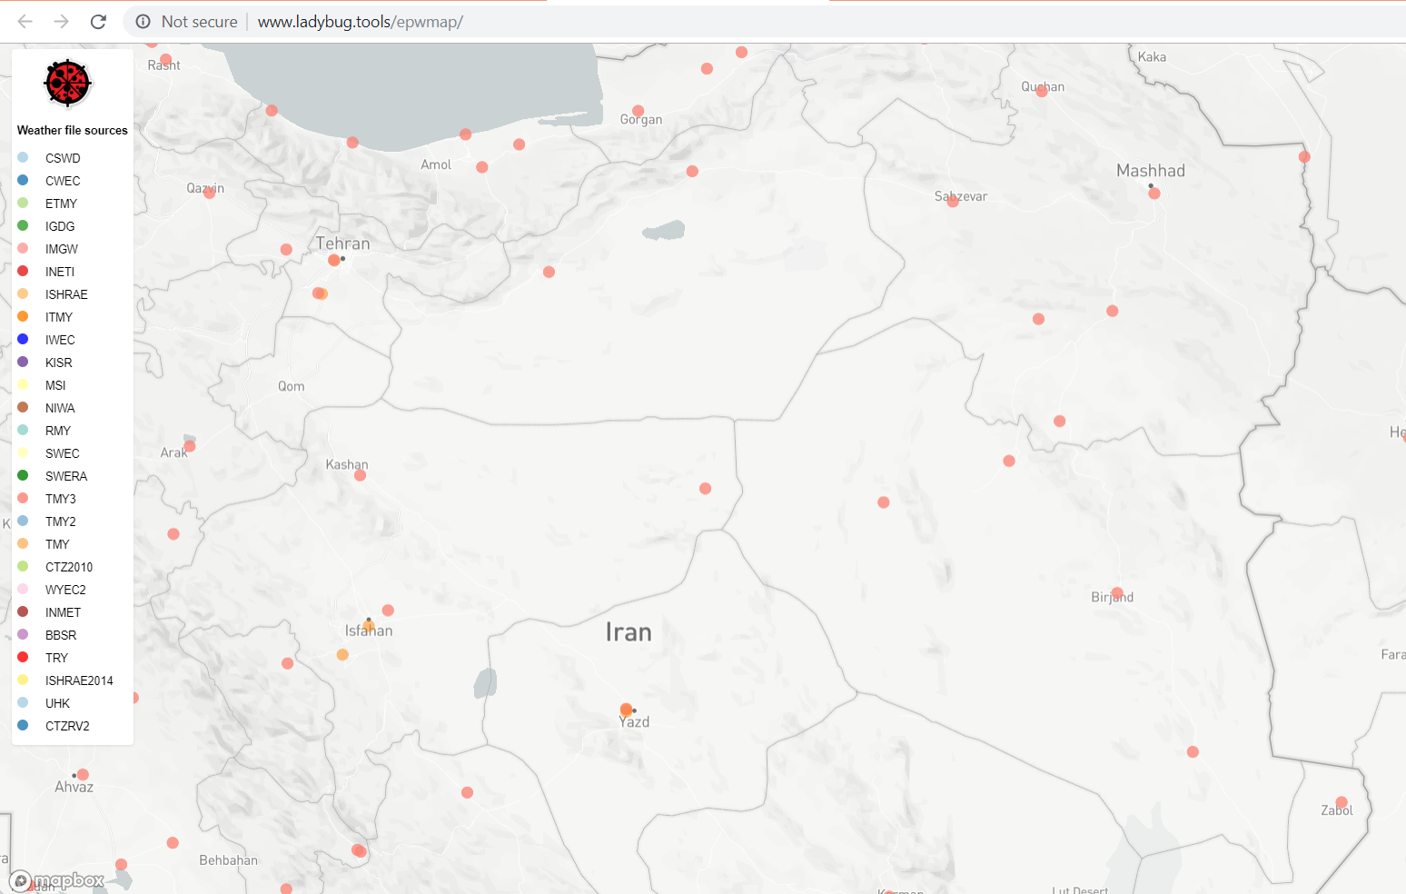This screenshot has width=1406, height=894.
Task: Select the station marker at Kashan
Action: coord(361,475)
